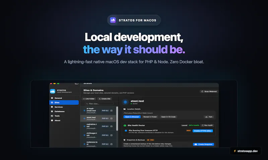Open the stratosapp.dev link badge
The image size is (268, 160).
pyautogui.click(x=246, y=151)
